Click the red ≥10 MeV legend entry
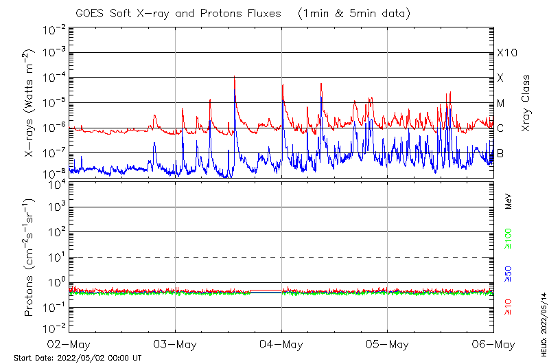 coord(508,307)
